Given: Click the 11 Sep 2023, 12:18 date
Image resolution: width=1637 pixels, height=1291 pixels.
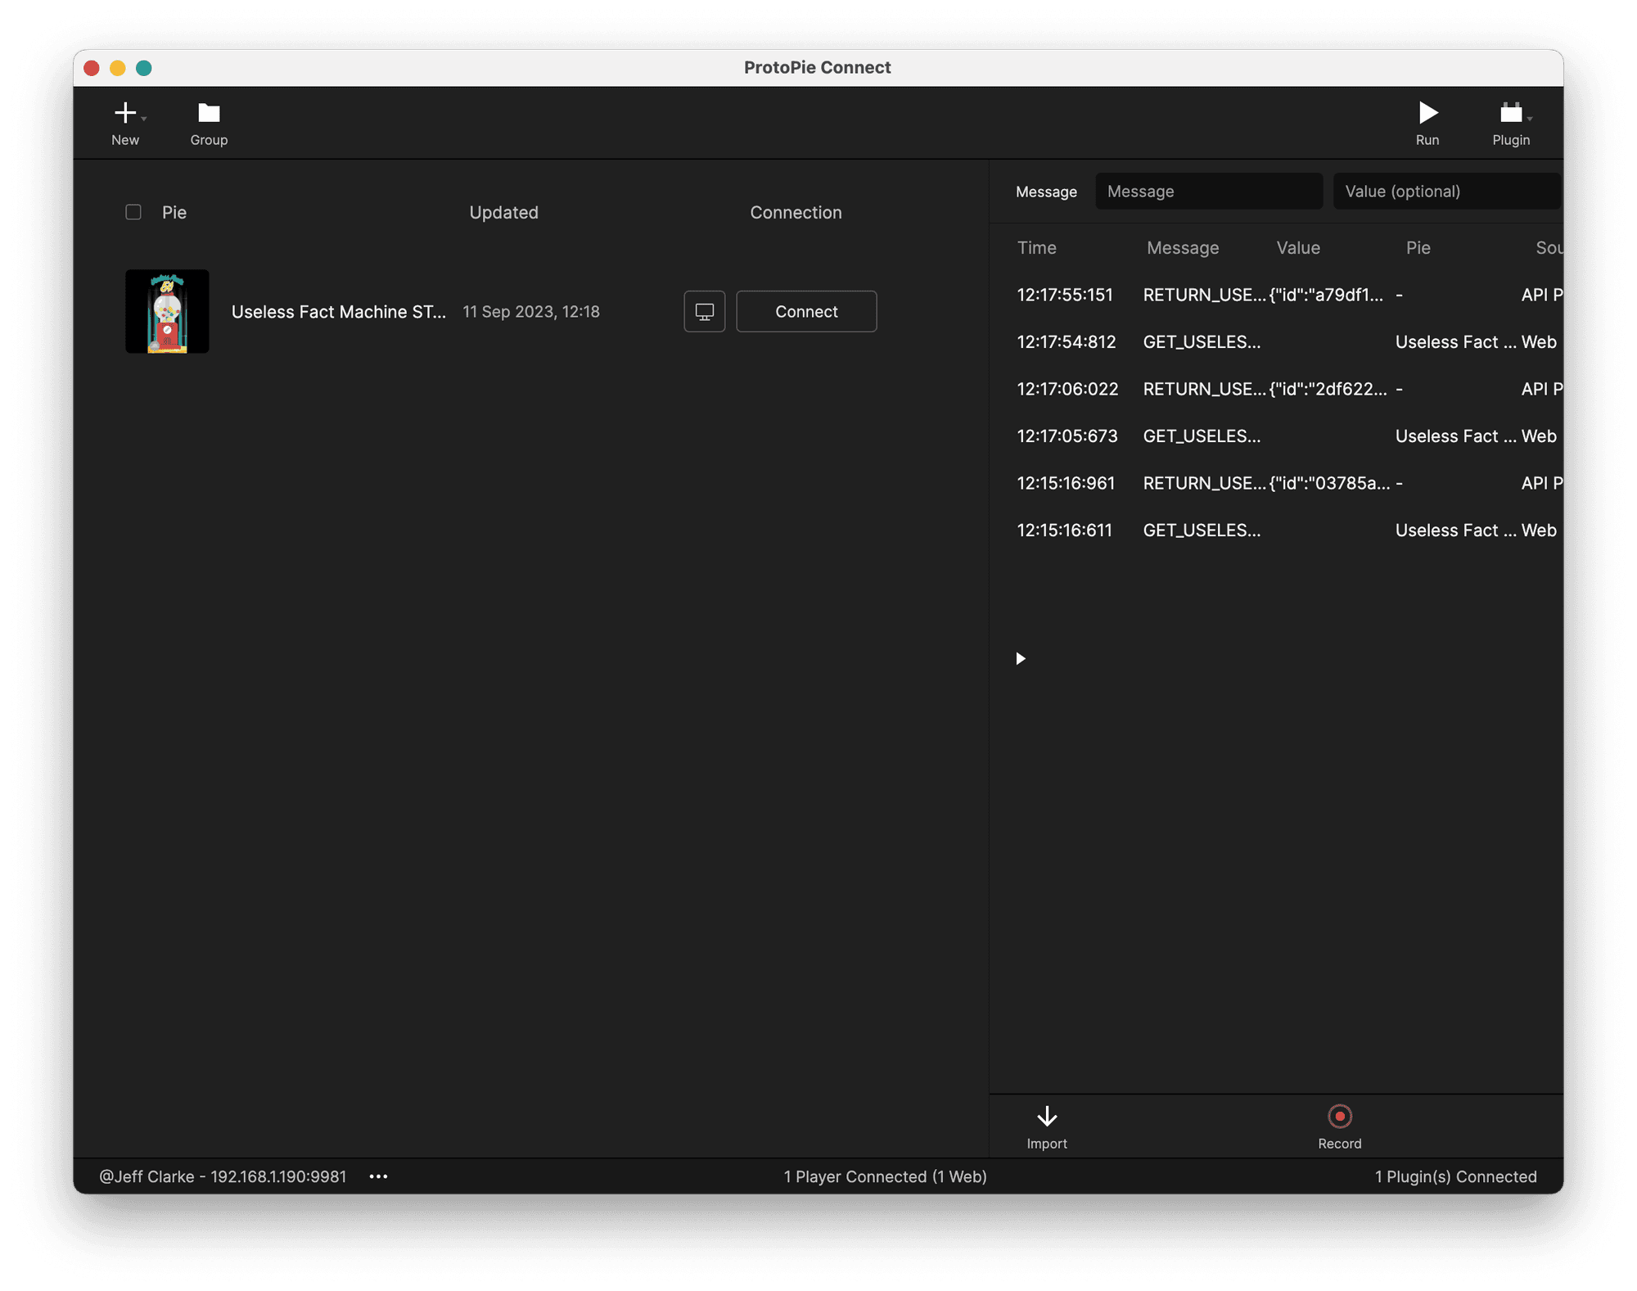Looking at the screenshot, I should click(531, 311).
